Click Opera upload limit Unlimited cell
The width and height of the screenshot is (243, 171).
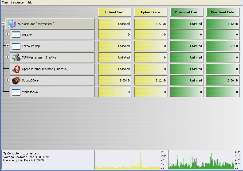pyautogui.click(x=115, y=69)
